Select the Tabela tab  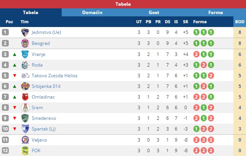click(x=30, y=13)
